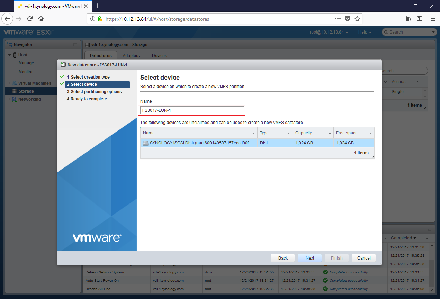Image resolution: width=440 pixels, height=299 pixels.
Task: Click the Pocket save icon
Action: (348, 19)
